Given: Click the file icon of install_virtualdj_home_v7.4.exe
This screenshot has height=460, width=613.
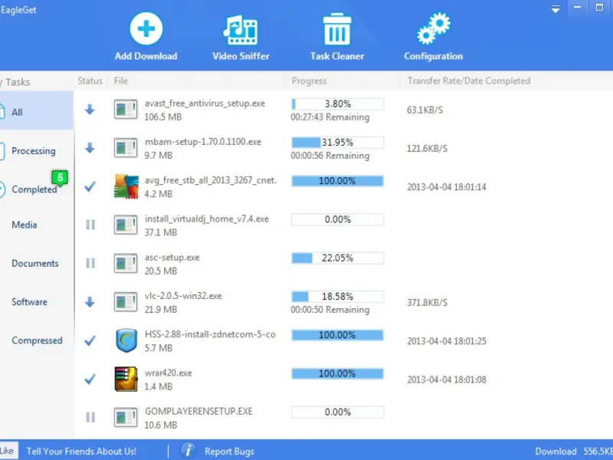Looking at the screenshot, I should (126, 225).
